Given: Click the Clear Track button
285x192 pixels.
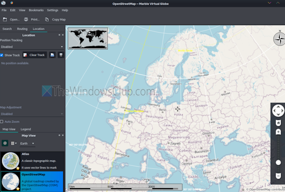Looking at the screenshot, I should (x=35, y=55).
